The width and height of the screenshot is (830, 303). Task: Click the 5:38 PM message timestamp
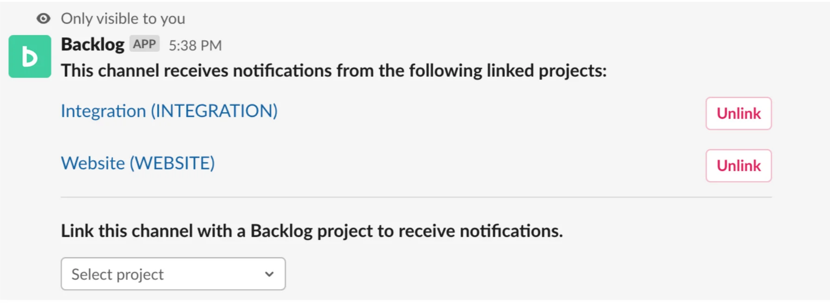point(195,45)
